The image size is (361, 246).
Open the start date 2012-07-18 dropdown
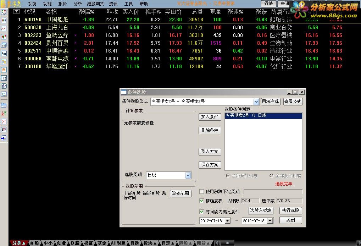[227, 221]
